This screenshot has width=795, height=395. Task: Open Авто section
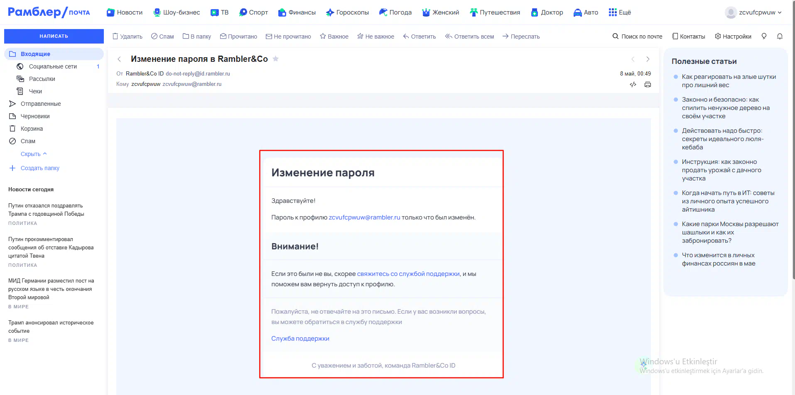[x=586, y=12]
